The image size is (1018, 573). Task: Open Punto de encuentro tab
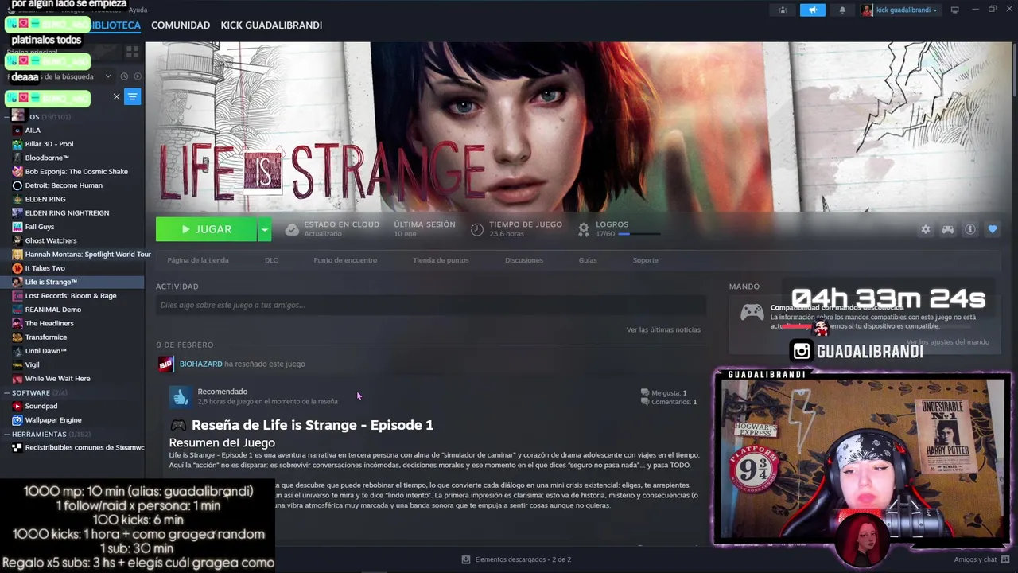(x=345, y=260)
